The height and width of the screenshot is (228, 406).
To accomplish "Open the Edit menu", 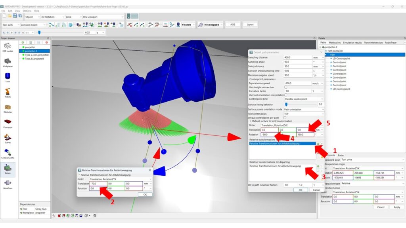I will coord(10,11).
